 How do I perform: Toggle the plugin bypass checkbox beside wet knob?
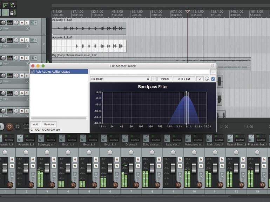[213, 79]
